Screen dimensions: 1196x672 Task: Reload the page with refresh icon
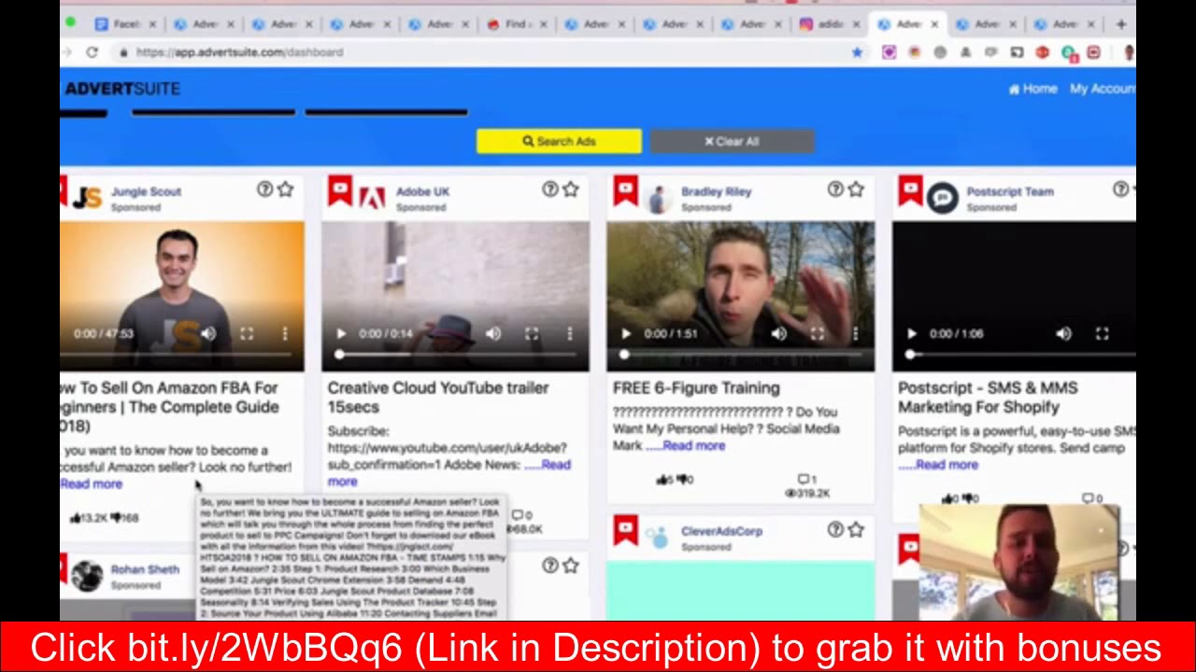click(92, 52)
